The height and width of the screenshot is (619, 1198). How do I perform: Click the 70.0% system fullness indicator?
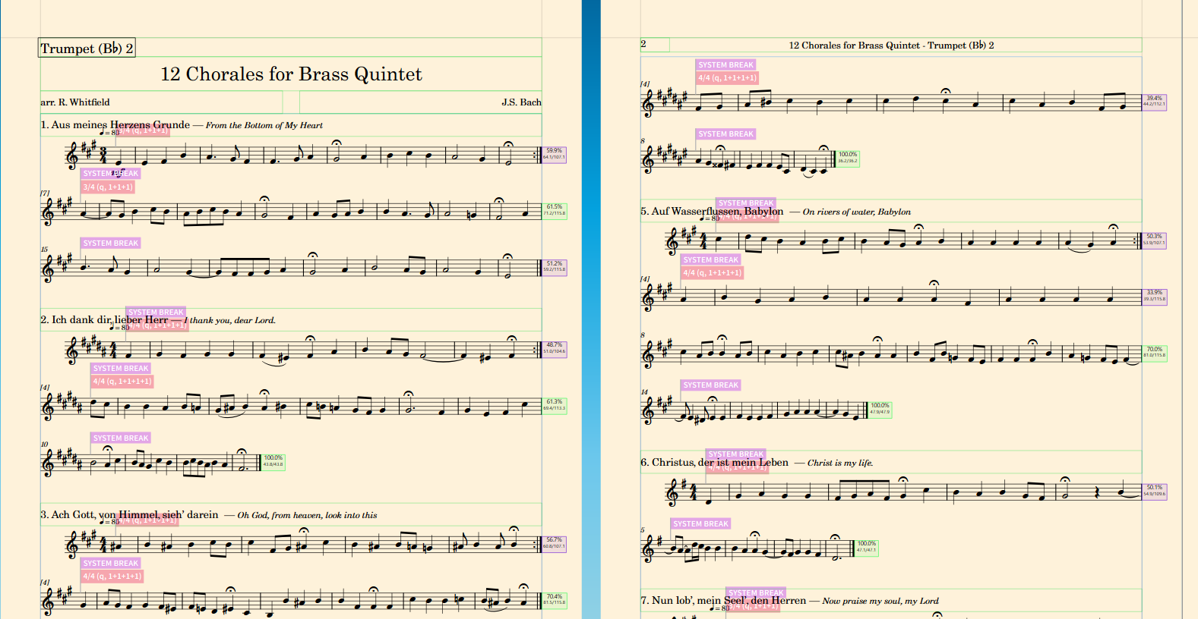point(1155,352)
